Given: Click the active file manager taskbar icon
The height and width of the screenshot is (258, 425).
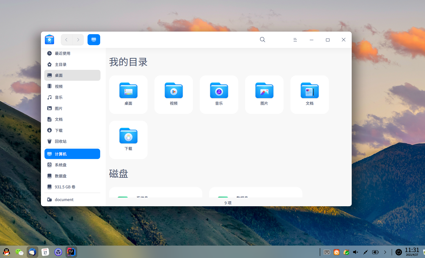Looking at the screenshot, I should 32,252.
